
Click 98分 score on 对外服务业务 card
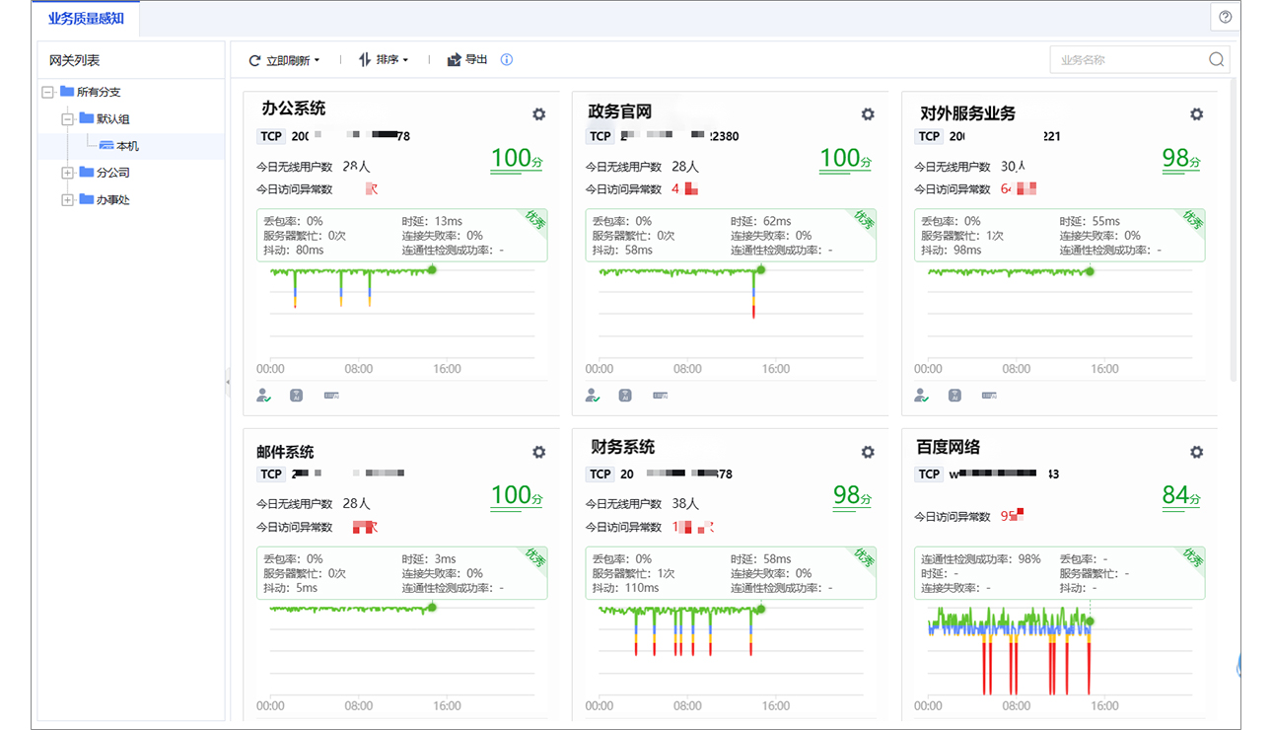1181,159
